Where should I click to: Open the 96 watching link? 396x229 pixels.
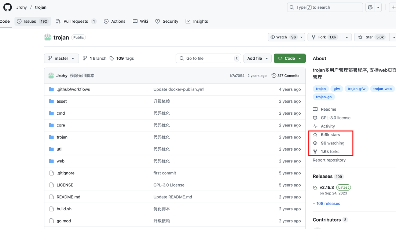[329, 143]
